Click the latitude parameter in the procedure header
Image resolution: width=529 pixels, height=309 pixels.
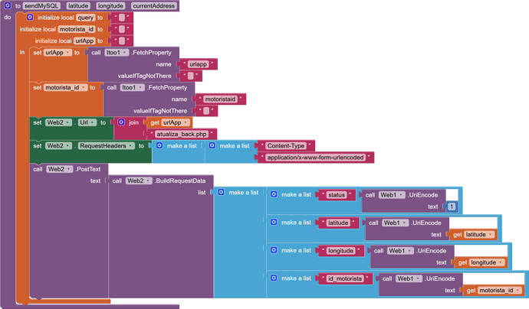pos(78,5)
